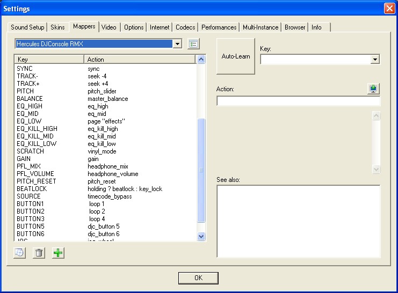Viewport: 398px width, 293px height.
Task: Select the Multi-Instance tab
Action: click(260, 27)
